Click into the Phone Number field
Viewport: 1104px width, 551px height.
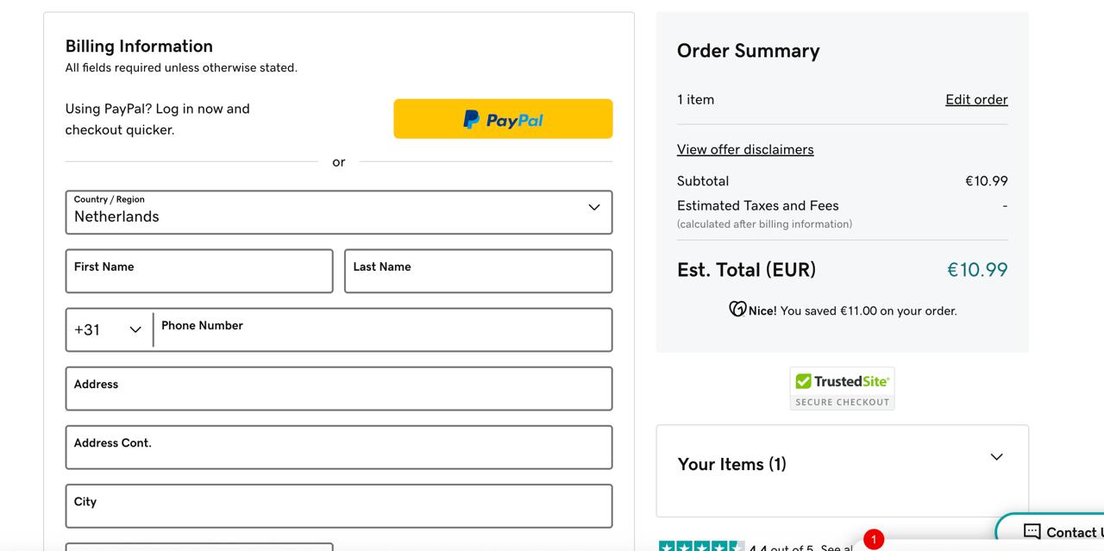pyautogui.click(x=383, y=329)
